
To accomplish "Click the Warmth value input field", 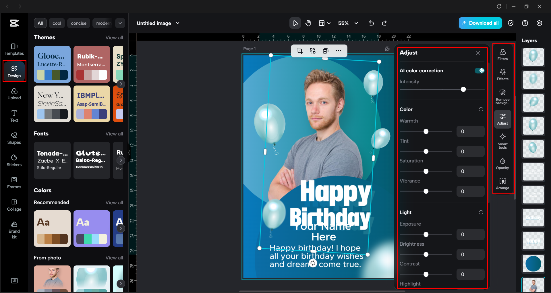I will tap(470, 131).
